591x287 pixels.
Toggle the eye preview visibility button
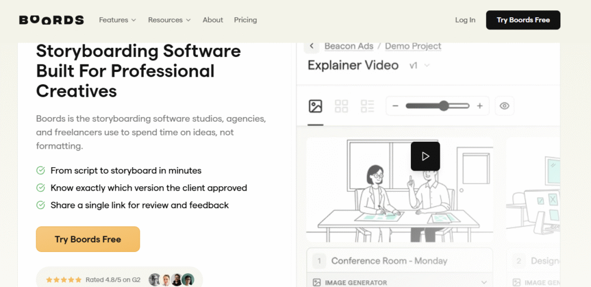click(504, 106)
